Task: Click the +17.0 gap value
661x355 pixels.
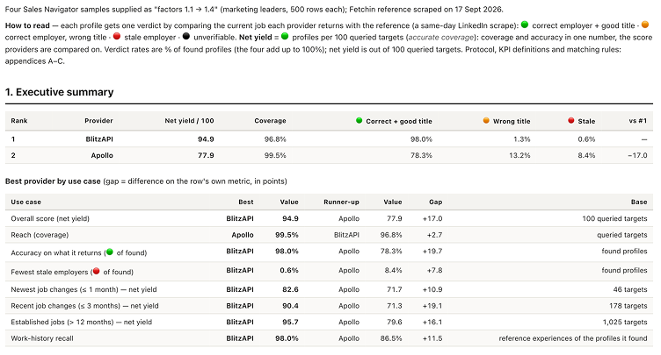Action: tap(432, 218)
